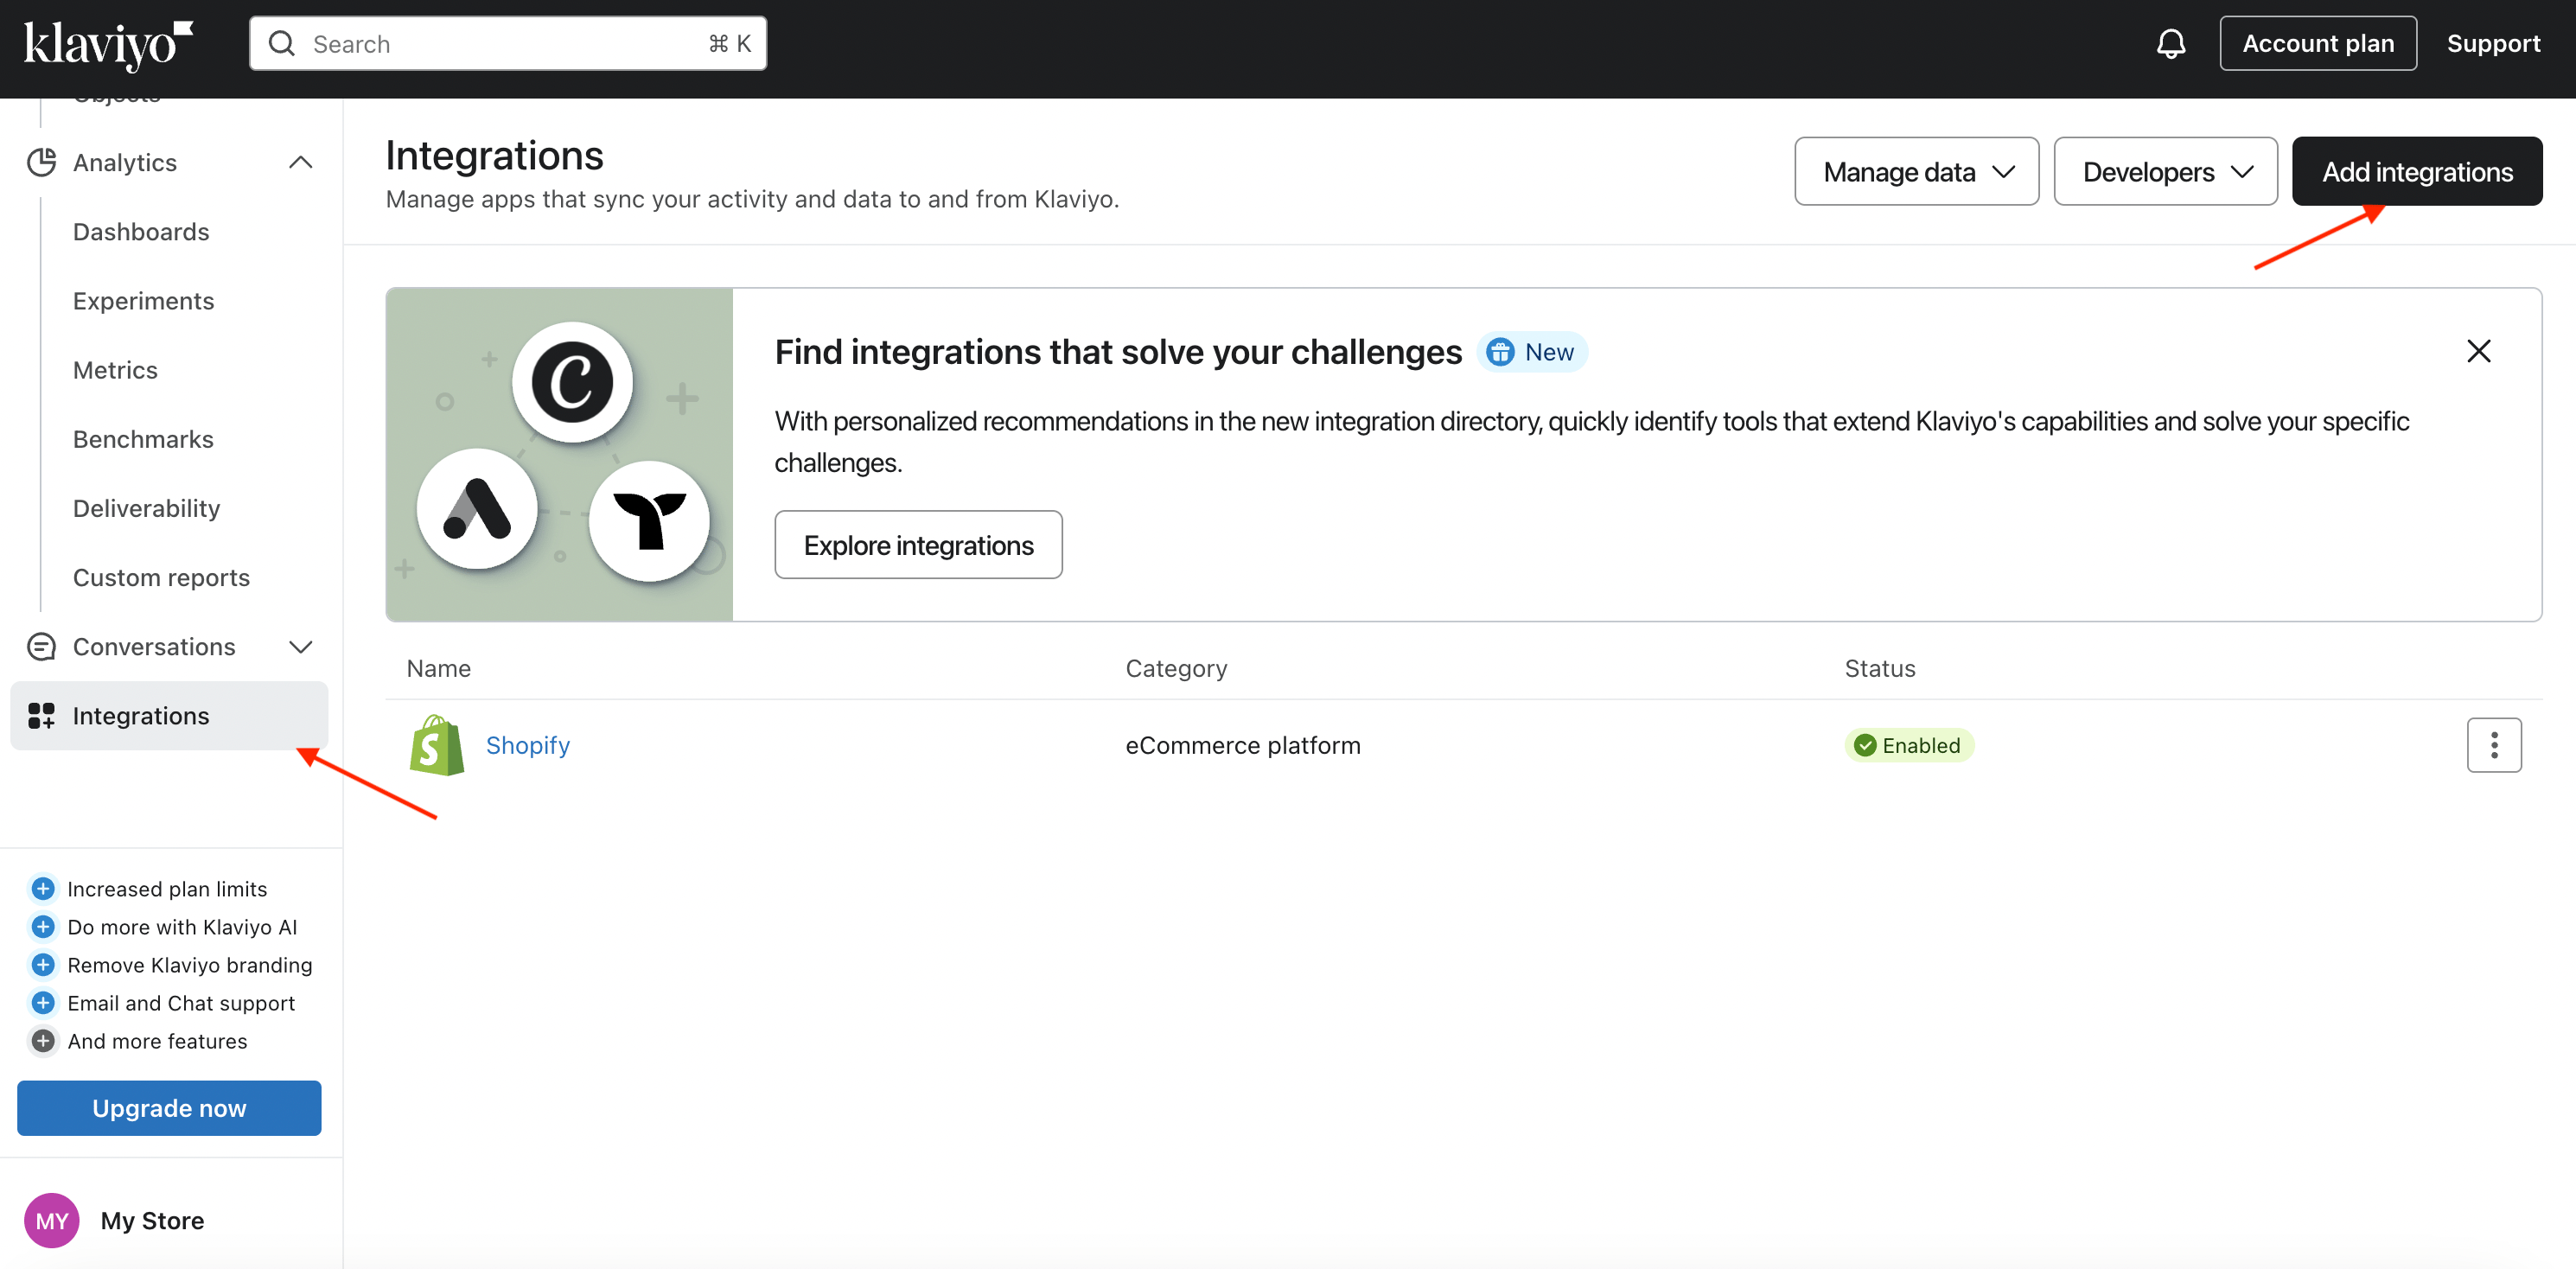
Task: Click the New badge label
Action: point(1549,352)
